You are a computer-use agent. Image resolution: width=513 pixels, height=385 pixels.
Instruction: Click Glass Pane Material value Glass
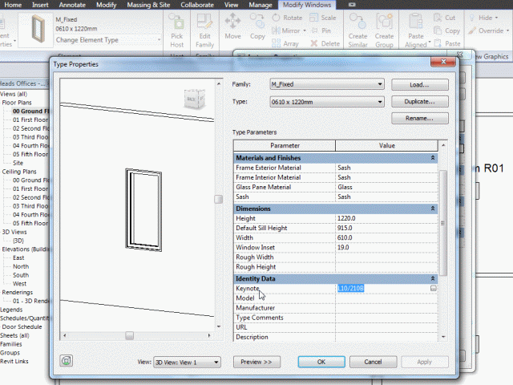(x=386, y=187)
